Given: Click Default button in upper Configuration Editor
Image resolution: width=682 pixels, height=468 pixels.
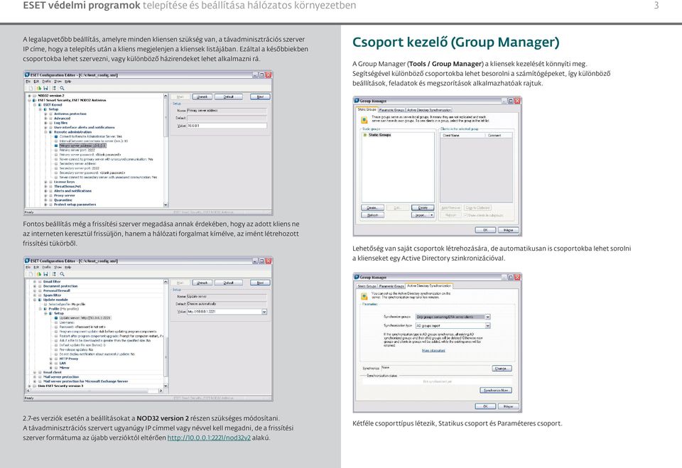Looking at the screenshot, I should [x=229, y=97].
